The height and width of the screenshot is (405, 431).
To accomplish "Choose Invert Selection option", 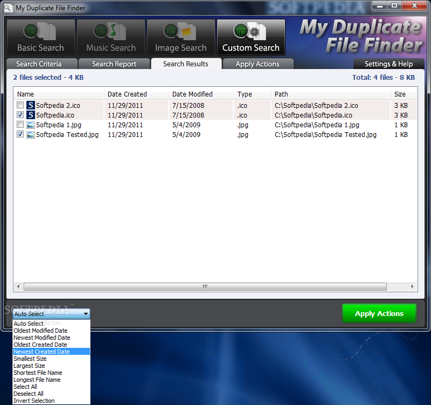I will point(51,401).
